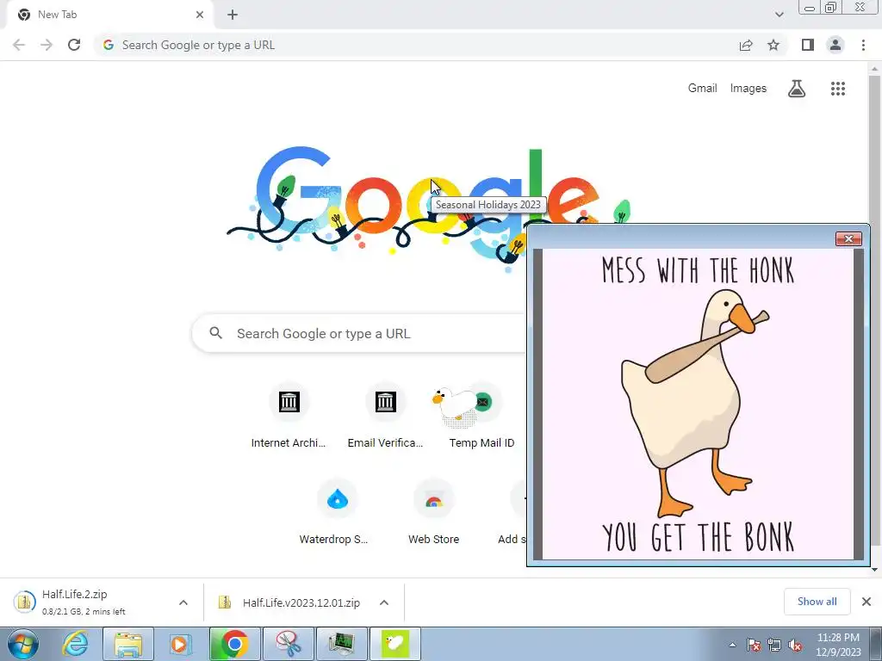Switch to Chrome taskbar button
Screen dimensions: 882x661
point(234,644)
